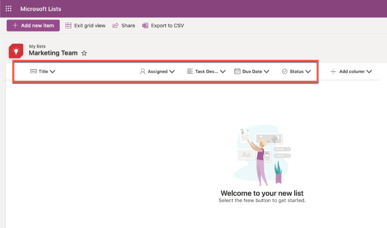Open the Assigned column dropdown chevron
The image size is (387, 228).
pyautogui.click(x=172, y=71)
